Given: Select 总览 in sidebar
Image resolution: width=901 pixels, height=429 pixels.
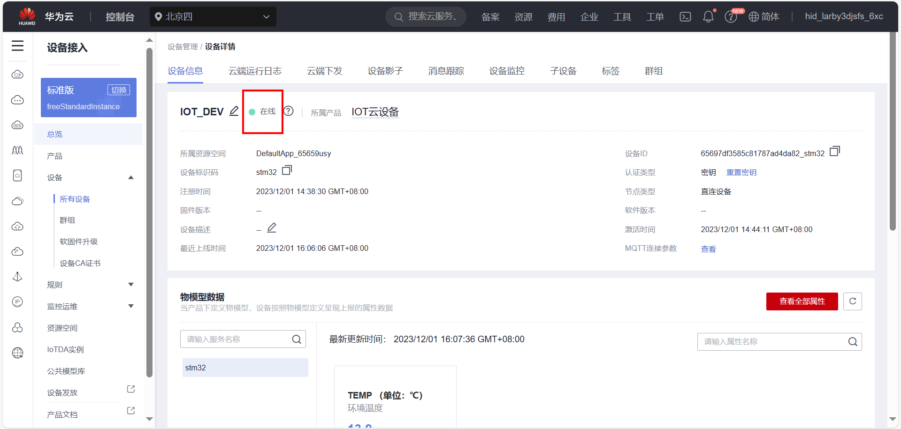Looking at the screenshot, I should tap(88, 134).
